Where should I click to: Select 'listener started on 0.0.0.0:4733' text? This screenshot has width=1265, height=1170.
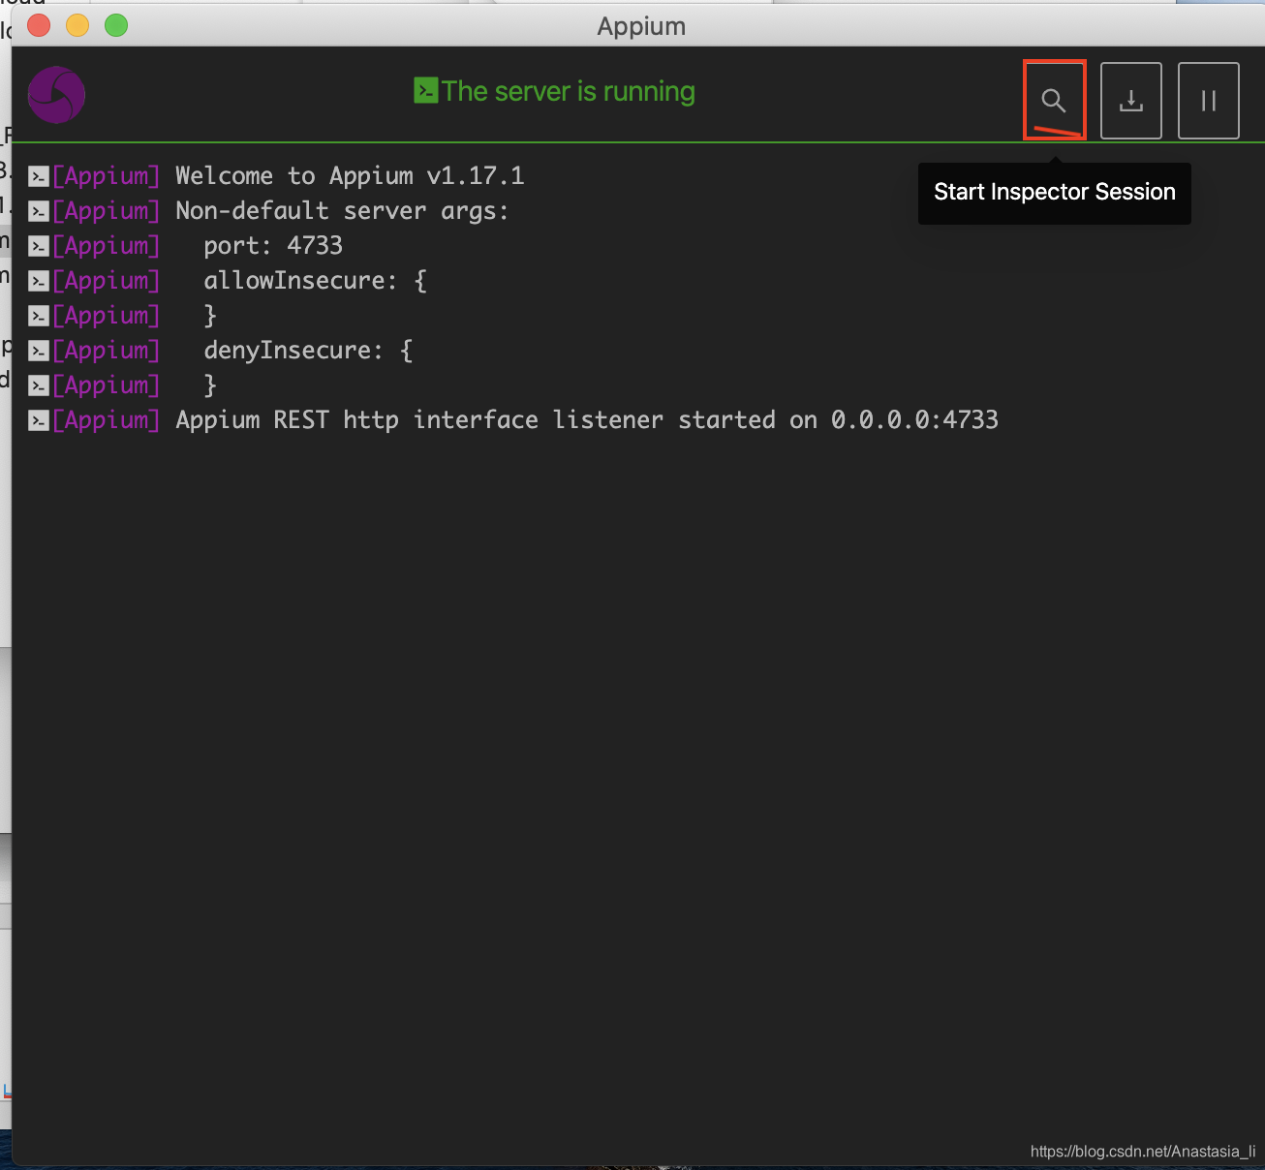point(776,420)
